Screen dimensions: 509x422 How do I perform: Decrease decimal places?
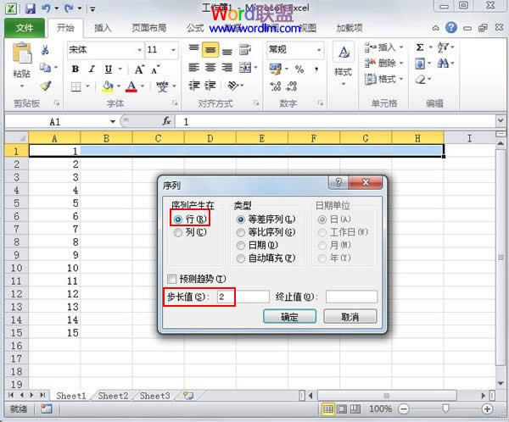point(292,86)
